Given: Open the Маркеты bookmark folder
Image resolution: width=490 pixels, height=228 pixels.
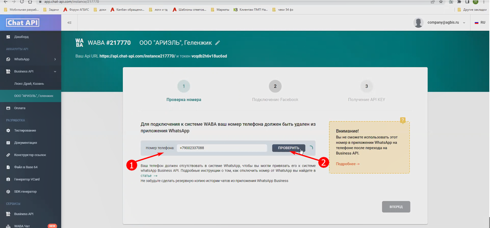Looking at the screenshot, I should (x=220, y=10).
